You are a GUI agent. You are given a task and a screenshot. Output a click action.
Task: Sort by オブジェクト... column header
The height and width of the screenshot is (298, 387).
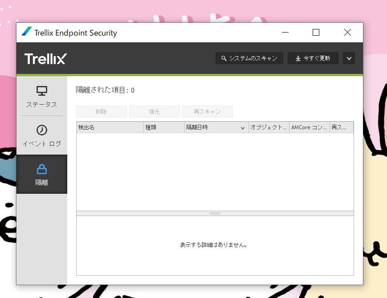tap(269, 127)
